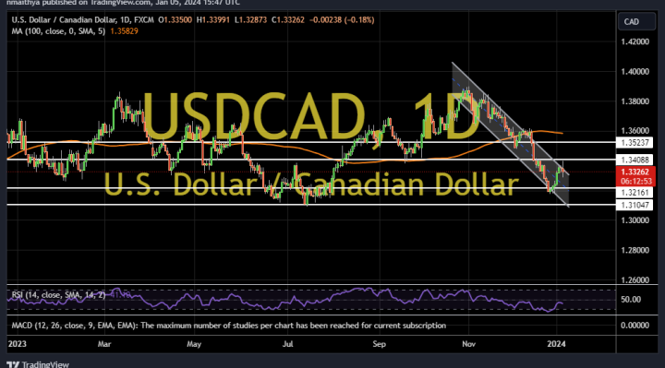Click the 1.31047 support level label

pos(635,206)
